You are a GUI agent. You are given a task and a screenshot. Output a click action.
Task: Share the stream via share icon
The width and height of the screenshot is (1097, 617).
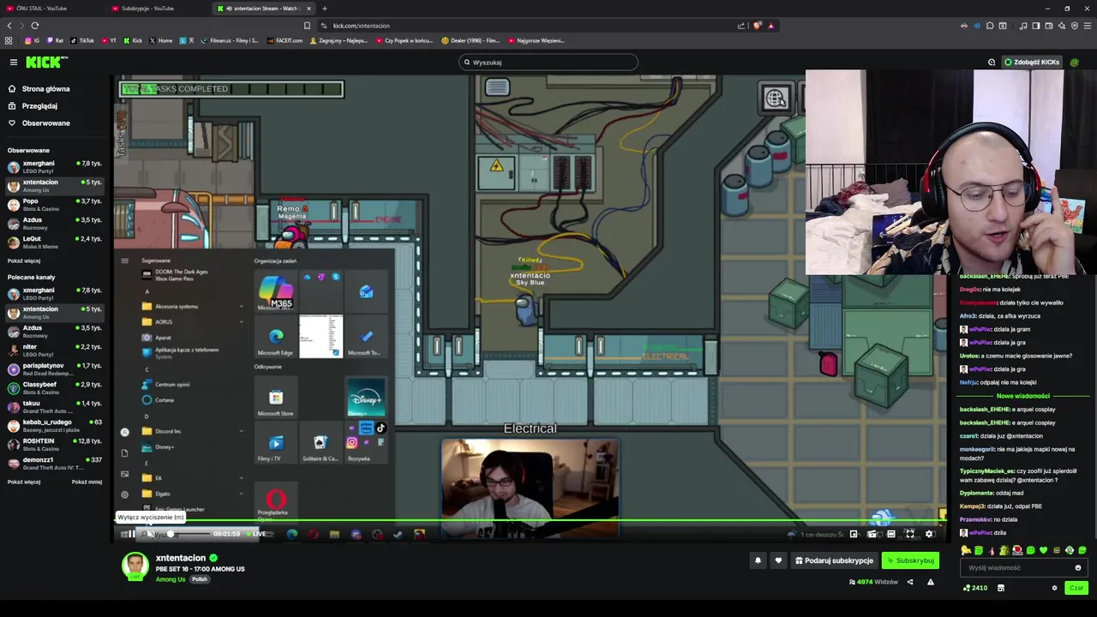click(x=910, y=582)
